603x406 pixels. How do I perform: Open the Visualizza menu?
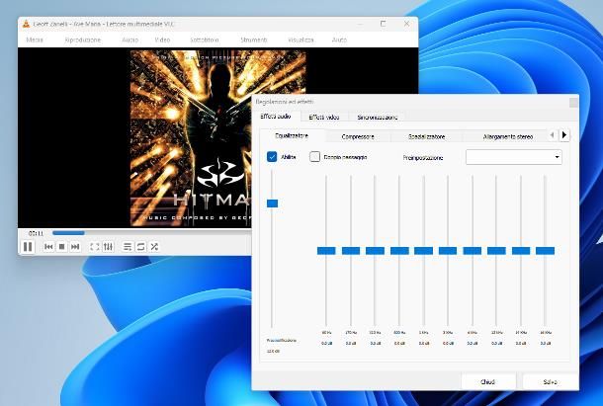pos(301,40)
